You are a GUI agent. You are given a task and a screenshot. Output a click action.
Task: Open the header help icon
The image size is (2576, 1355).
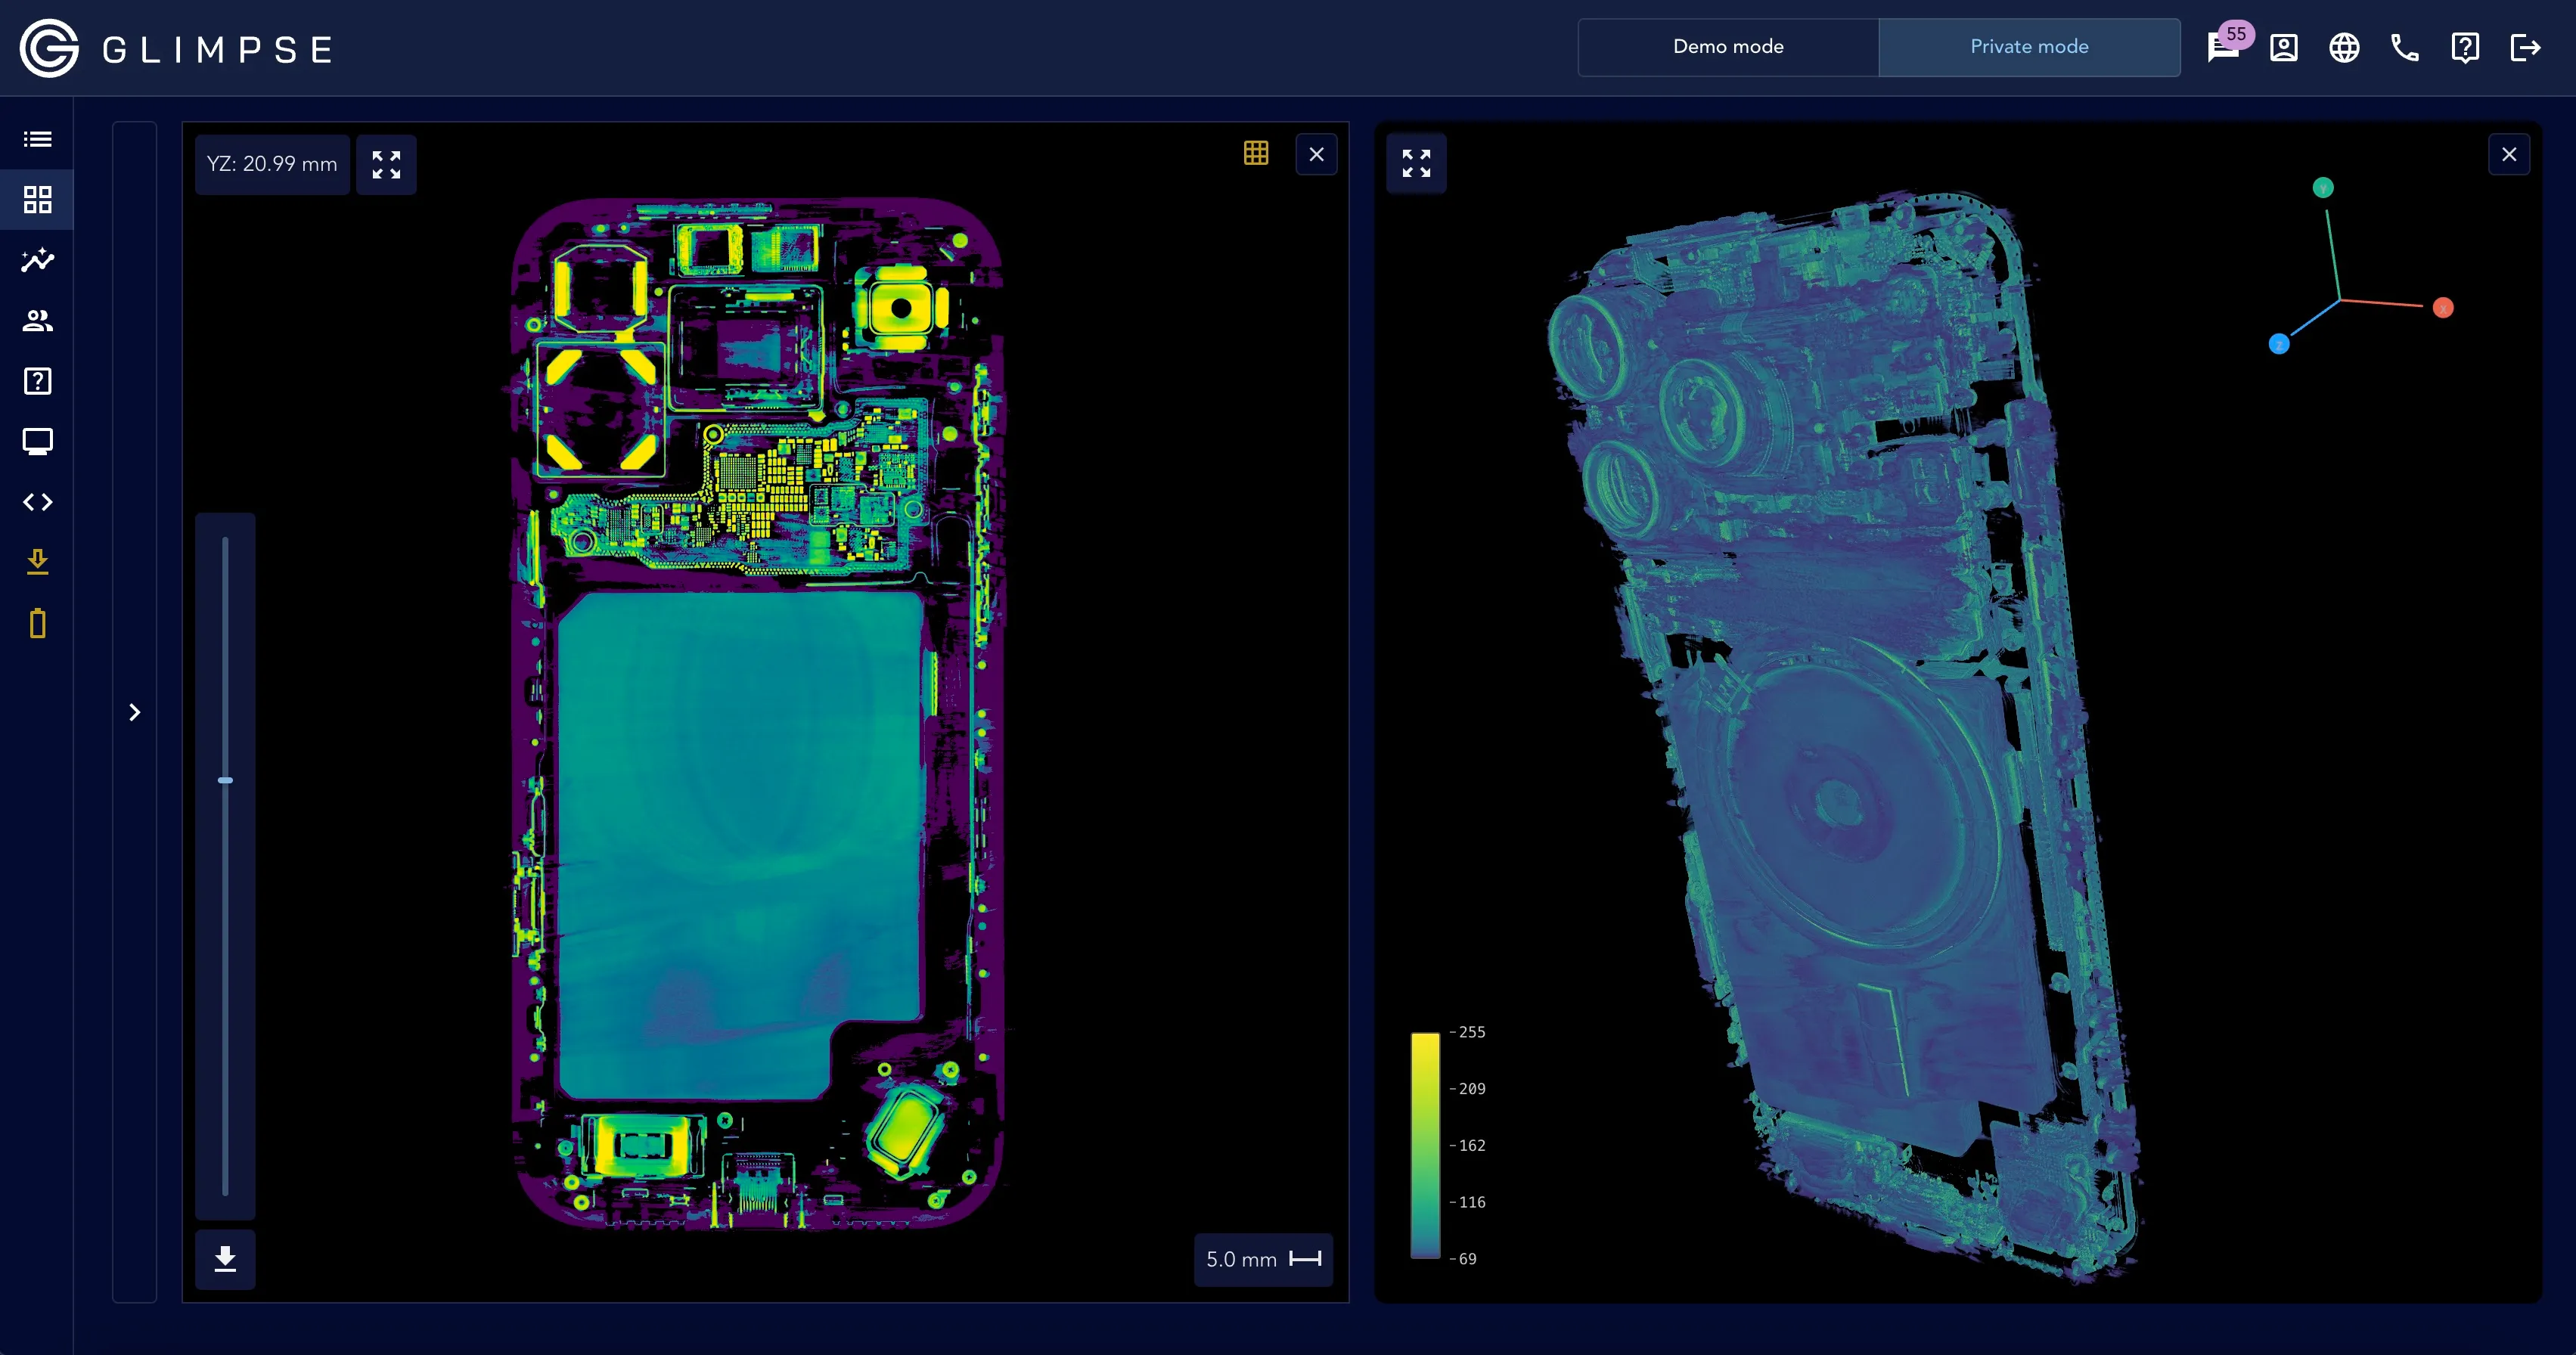point(2465,47)
